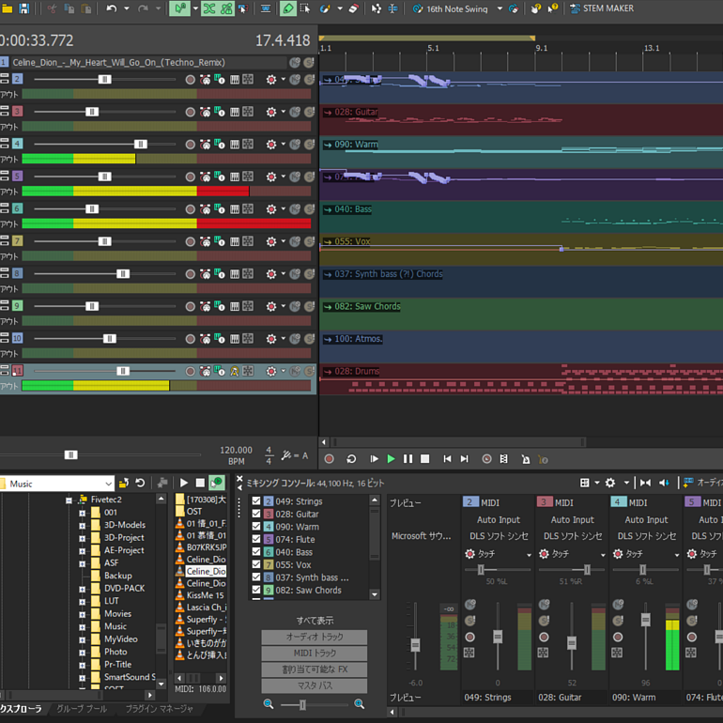Open automation mode dropdown on track 8

tap(284, 274)
